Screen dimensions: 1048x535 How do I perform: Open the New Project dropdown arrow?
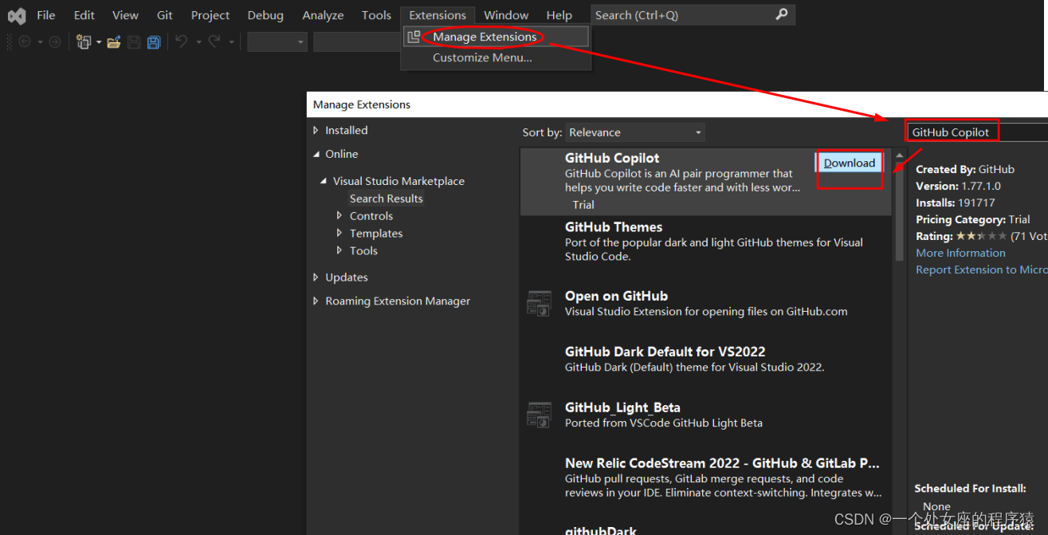[x=99, y=42]
